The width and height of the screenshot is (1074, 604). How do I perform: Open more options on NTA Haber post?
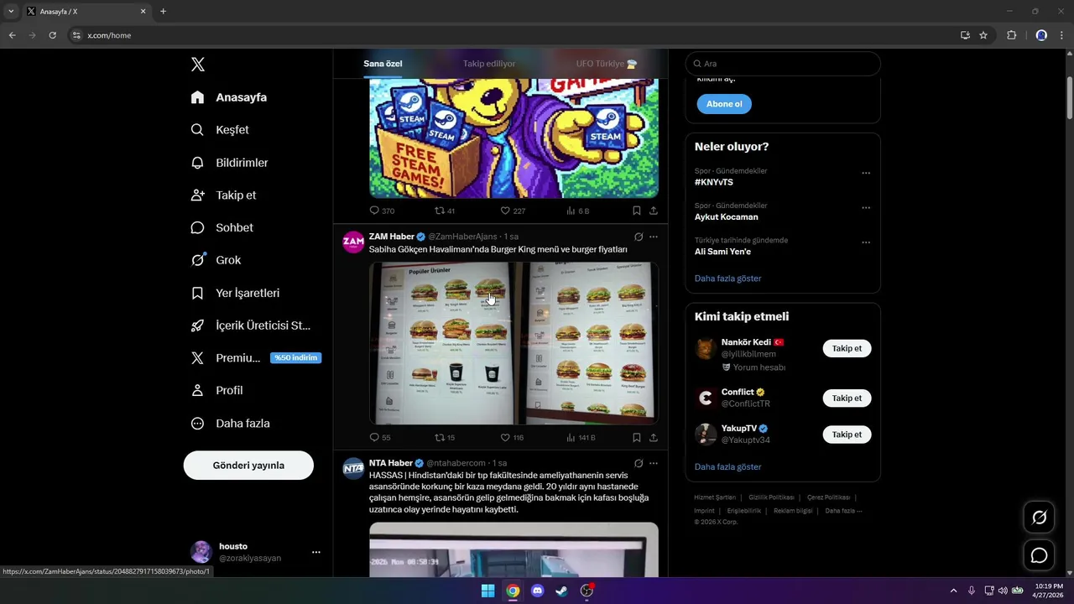654,463
